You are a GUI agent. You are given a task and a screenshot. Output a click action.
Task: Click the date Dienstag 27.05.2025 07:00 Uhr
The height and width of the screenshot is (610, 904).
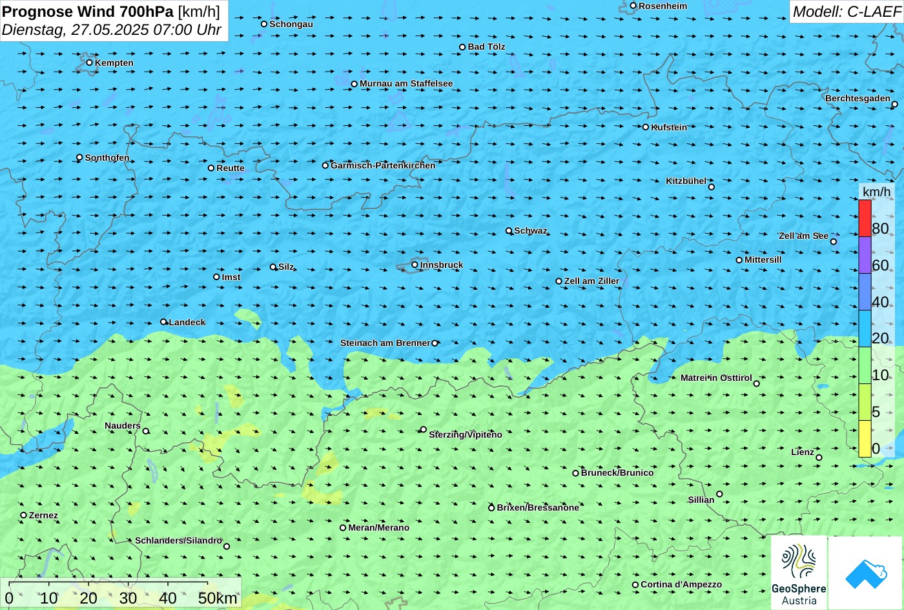[x=112, y=30]
